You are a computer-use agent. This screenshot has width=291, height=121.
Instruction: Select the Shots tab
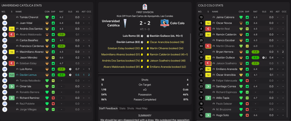coord(131,108)
